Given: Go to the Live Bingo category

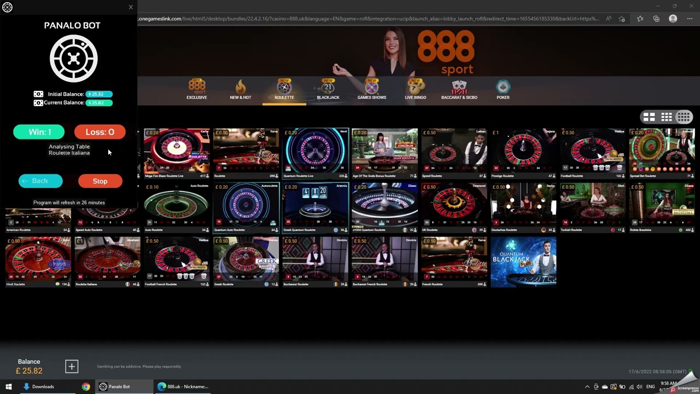Looking at the screenshot, I should pos(416,90).
